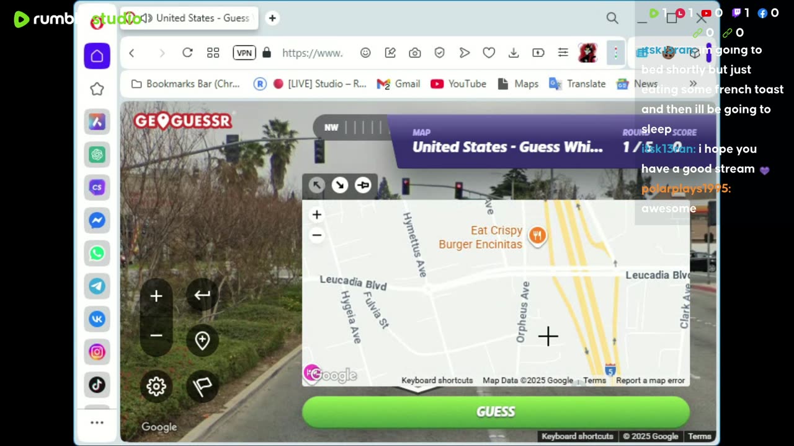
Task: Go back to previous page
Action: (x=132, y=53)
